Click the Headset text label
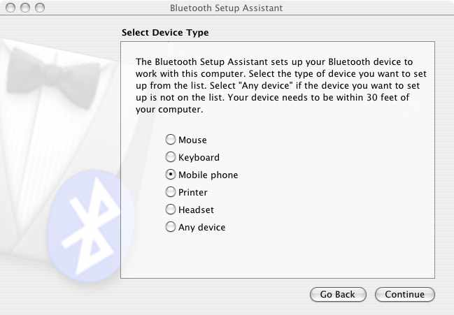The height and width of the screenshot is (315, 454). 196,210
